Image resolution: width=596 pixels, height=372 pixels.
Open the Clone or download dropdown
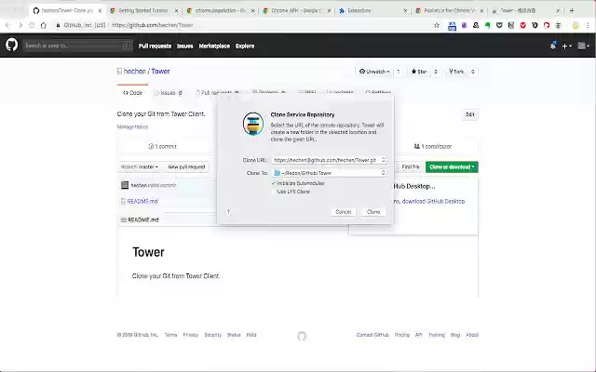[452, 167]
